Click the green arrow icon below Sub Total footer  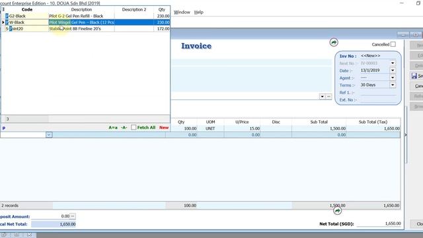tap(337, 211)
